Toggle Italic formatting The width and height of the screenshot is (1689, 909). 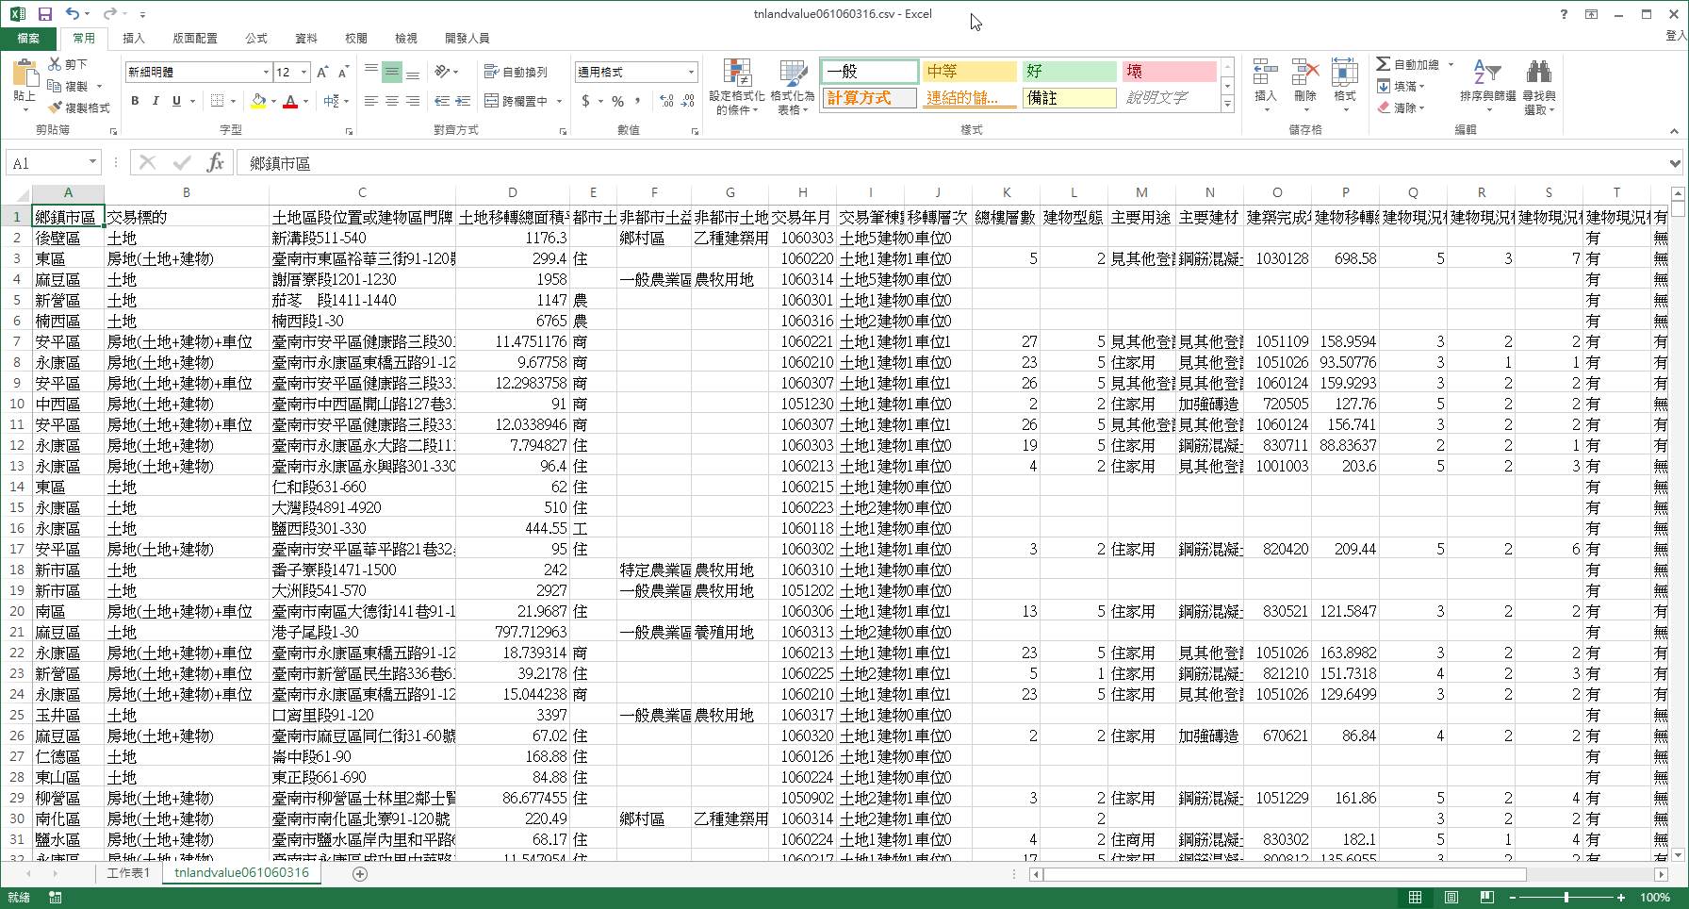pos(156,101)
